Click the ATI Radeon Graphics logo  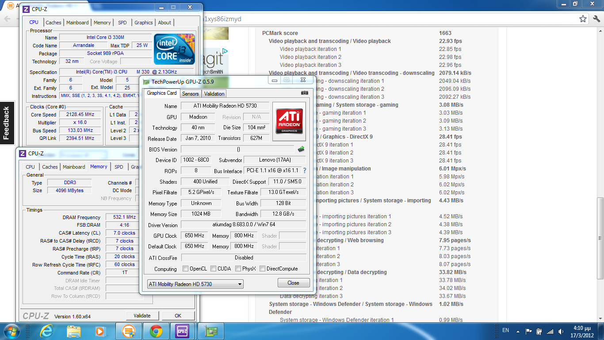[289, 122]
